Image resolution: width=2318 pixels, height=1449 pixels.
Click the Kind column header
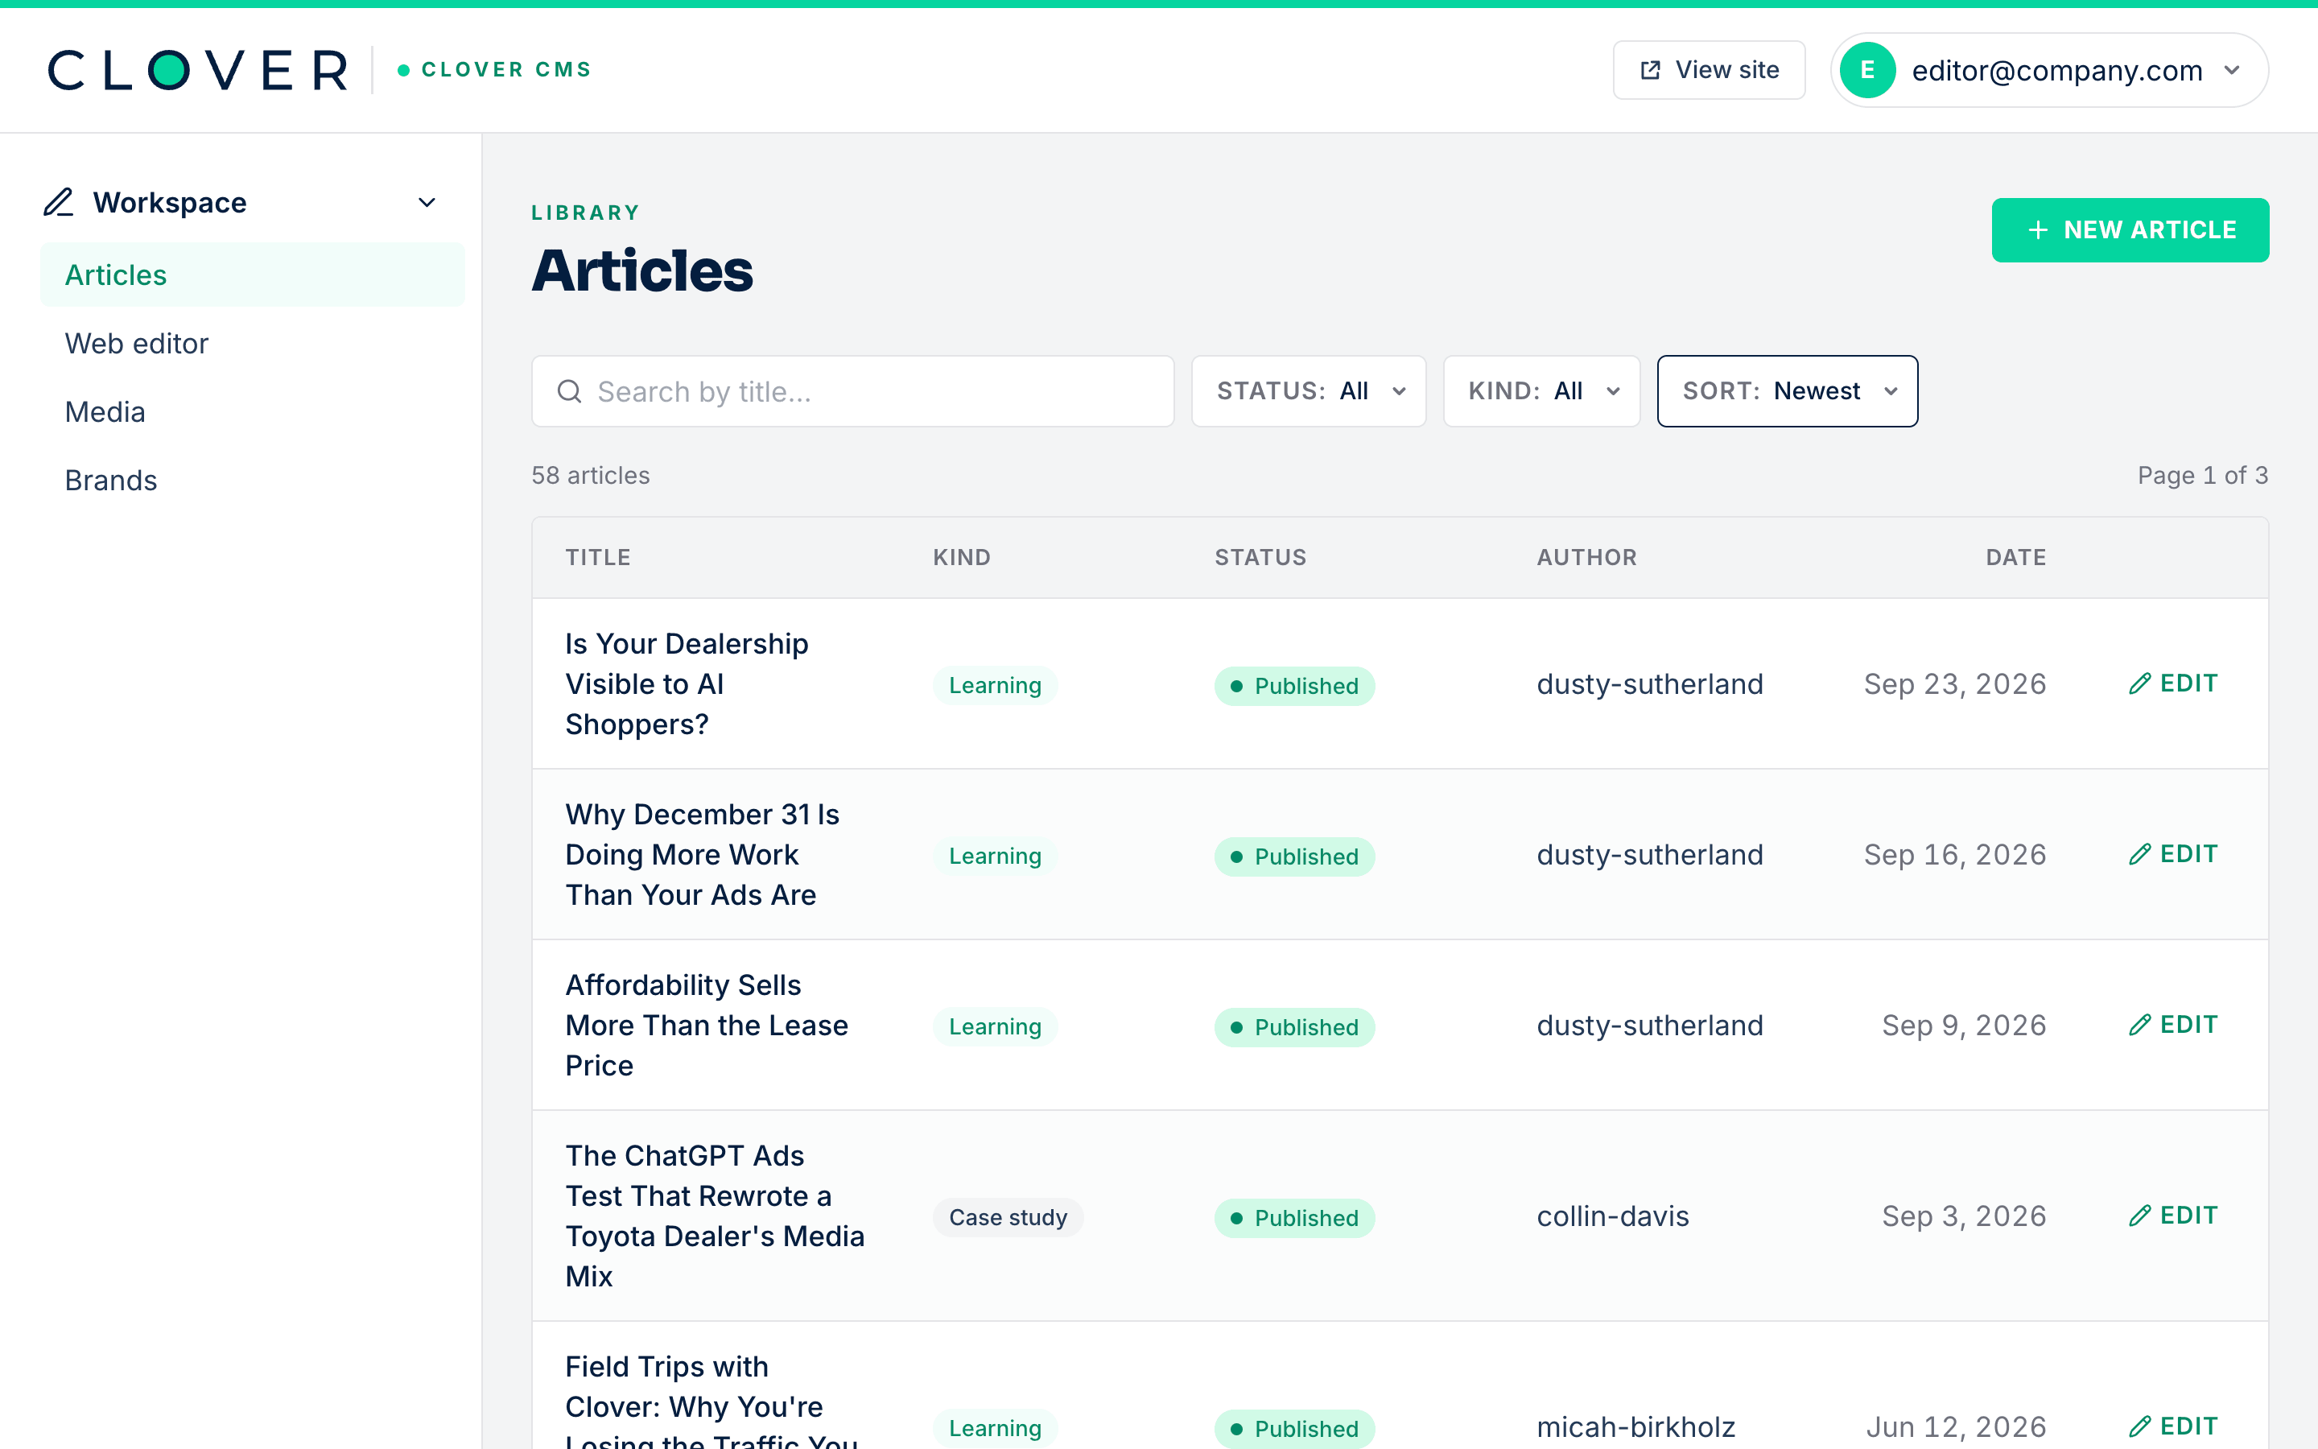pos(962,557)
